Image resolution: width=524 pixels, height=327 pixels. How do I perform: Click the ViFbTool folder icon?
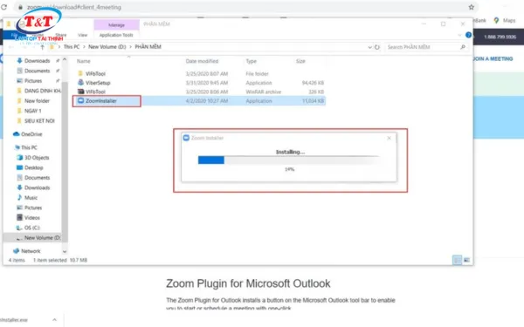point(80,73)
